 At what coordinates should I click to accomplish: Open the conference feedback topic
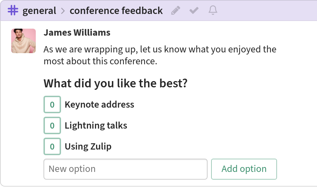click(116, 10)
